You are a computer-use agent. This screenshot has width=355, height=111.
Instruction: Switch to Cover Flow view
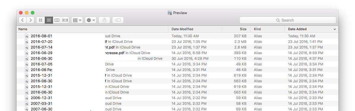65,20
